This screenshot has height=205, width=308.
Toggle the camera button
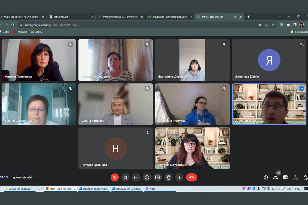pyautogui.click(x=126, y=177)
